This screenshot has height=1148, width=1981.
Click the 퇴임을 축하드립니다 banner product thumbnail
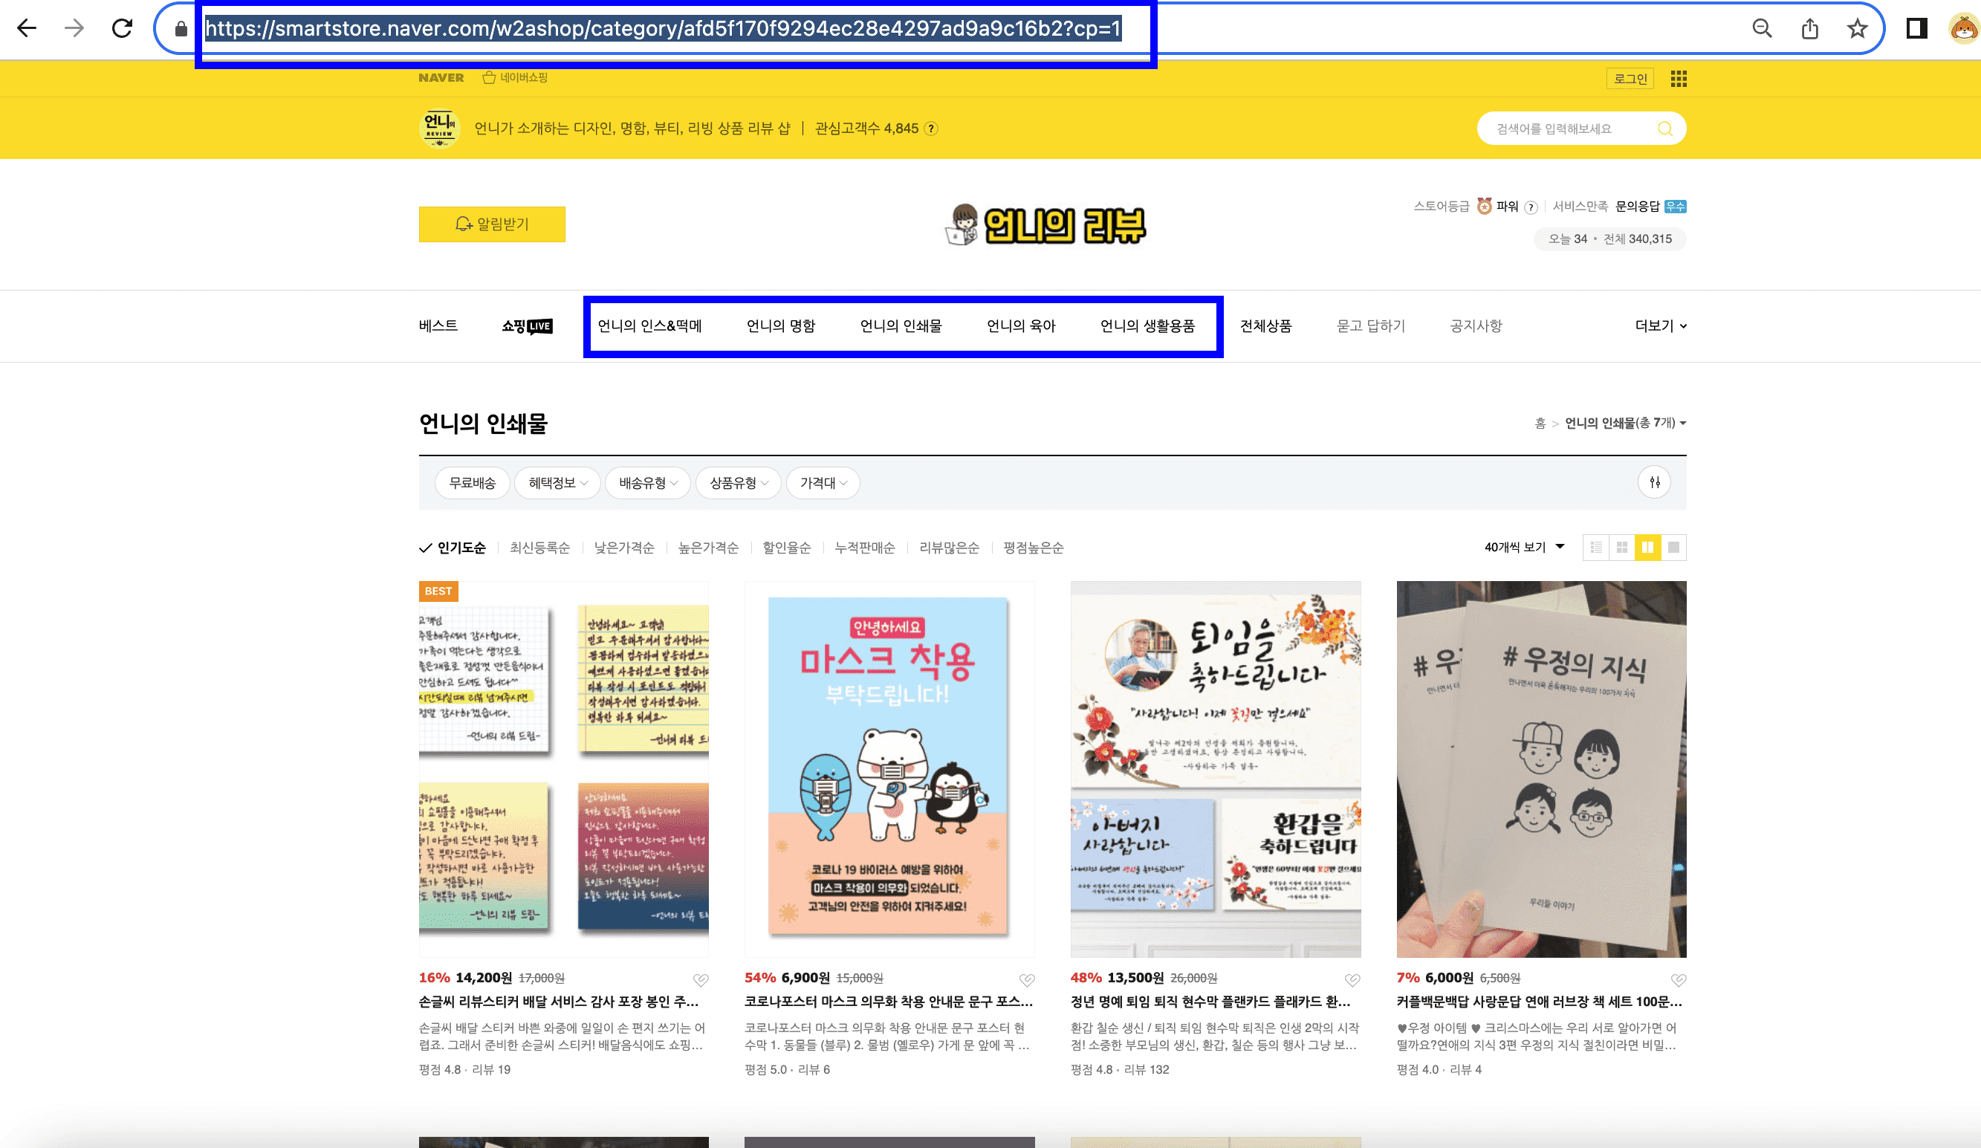pos(1216,769)
